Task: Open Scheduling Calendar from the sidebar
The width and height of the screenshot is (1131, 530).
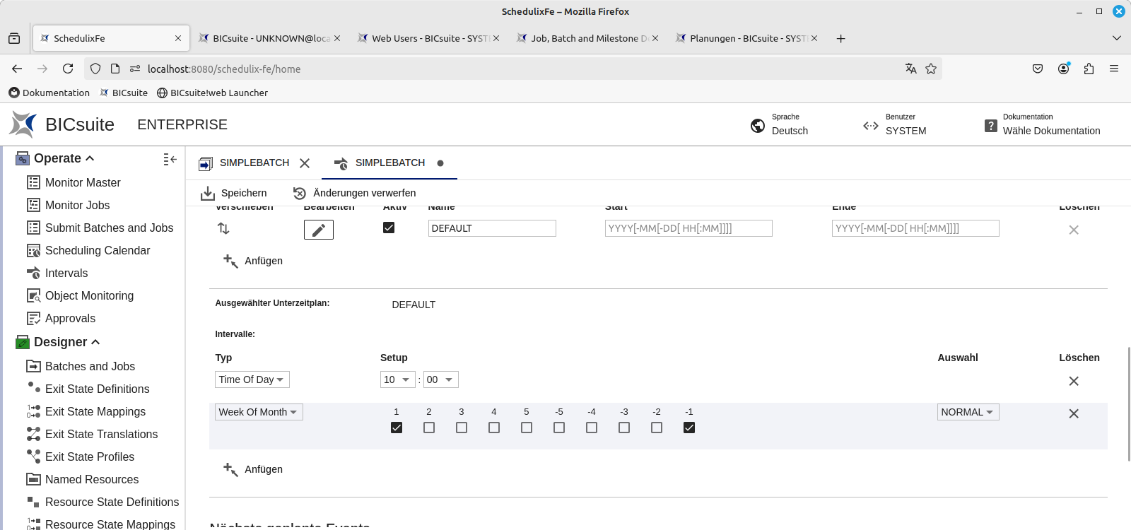Action: tap(97, 250)
